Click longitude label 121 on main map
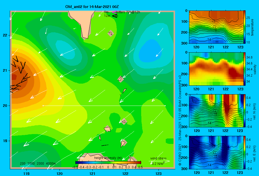Image resolution: width=259 pixels, height=176 pixels. [x=92, y=173]
